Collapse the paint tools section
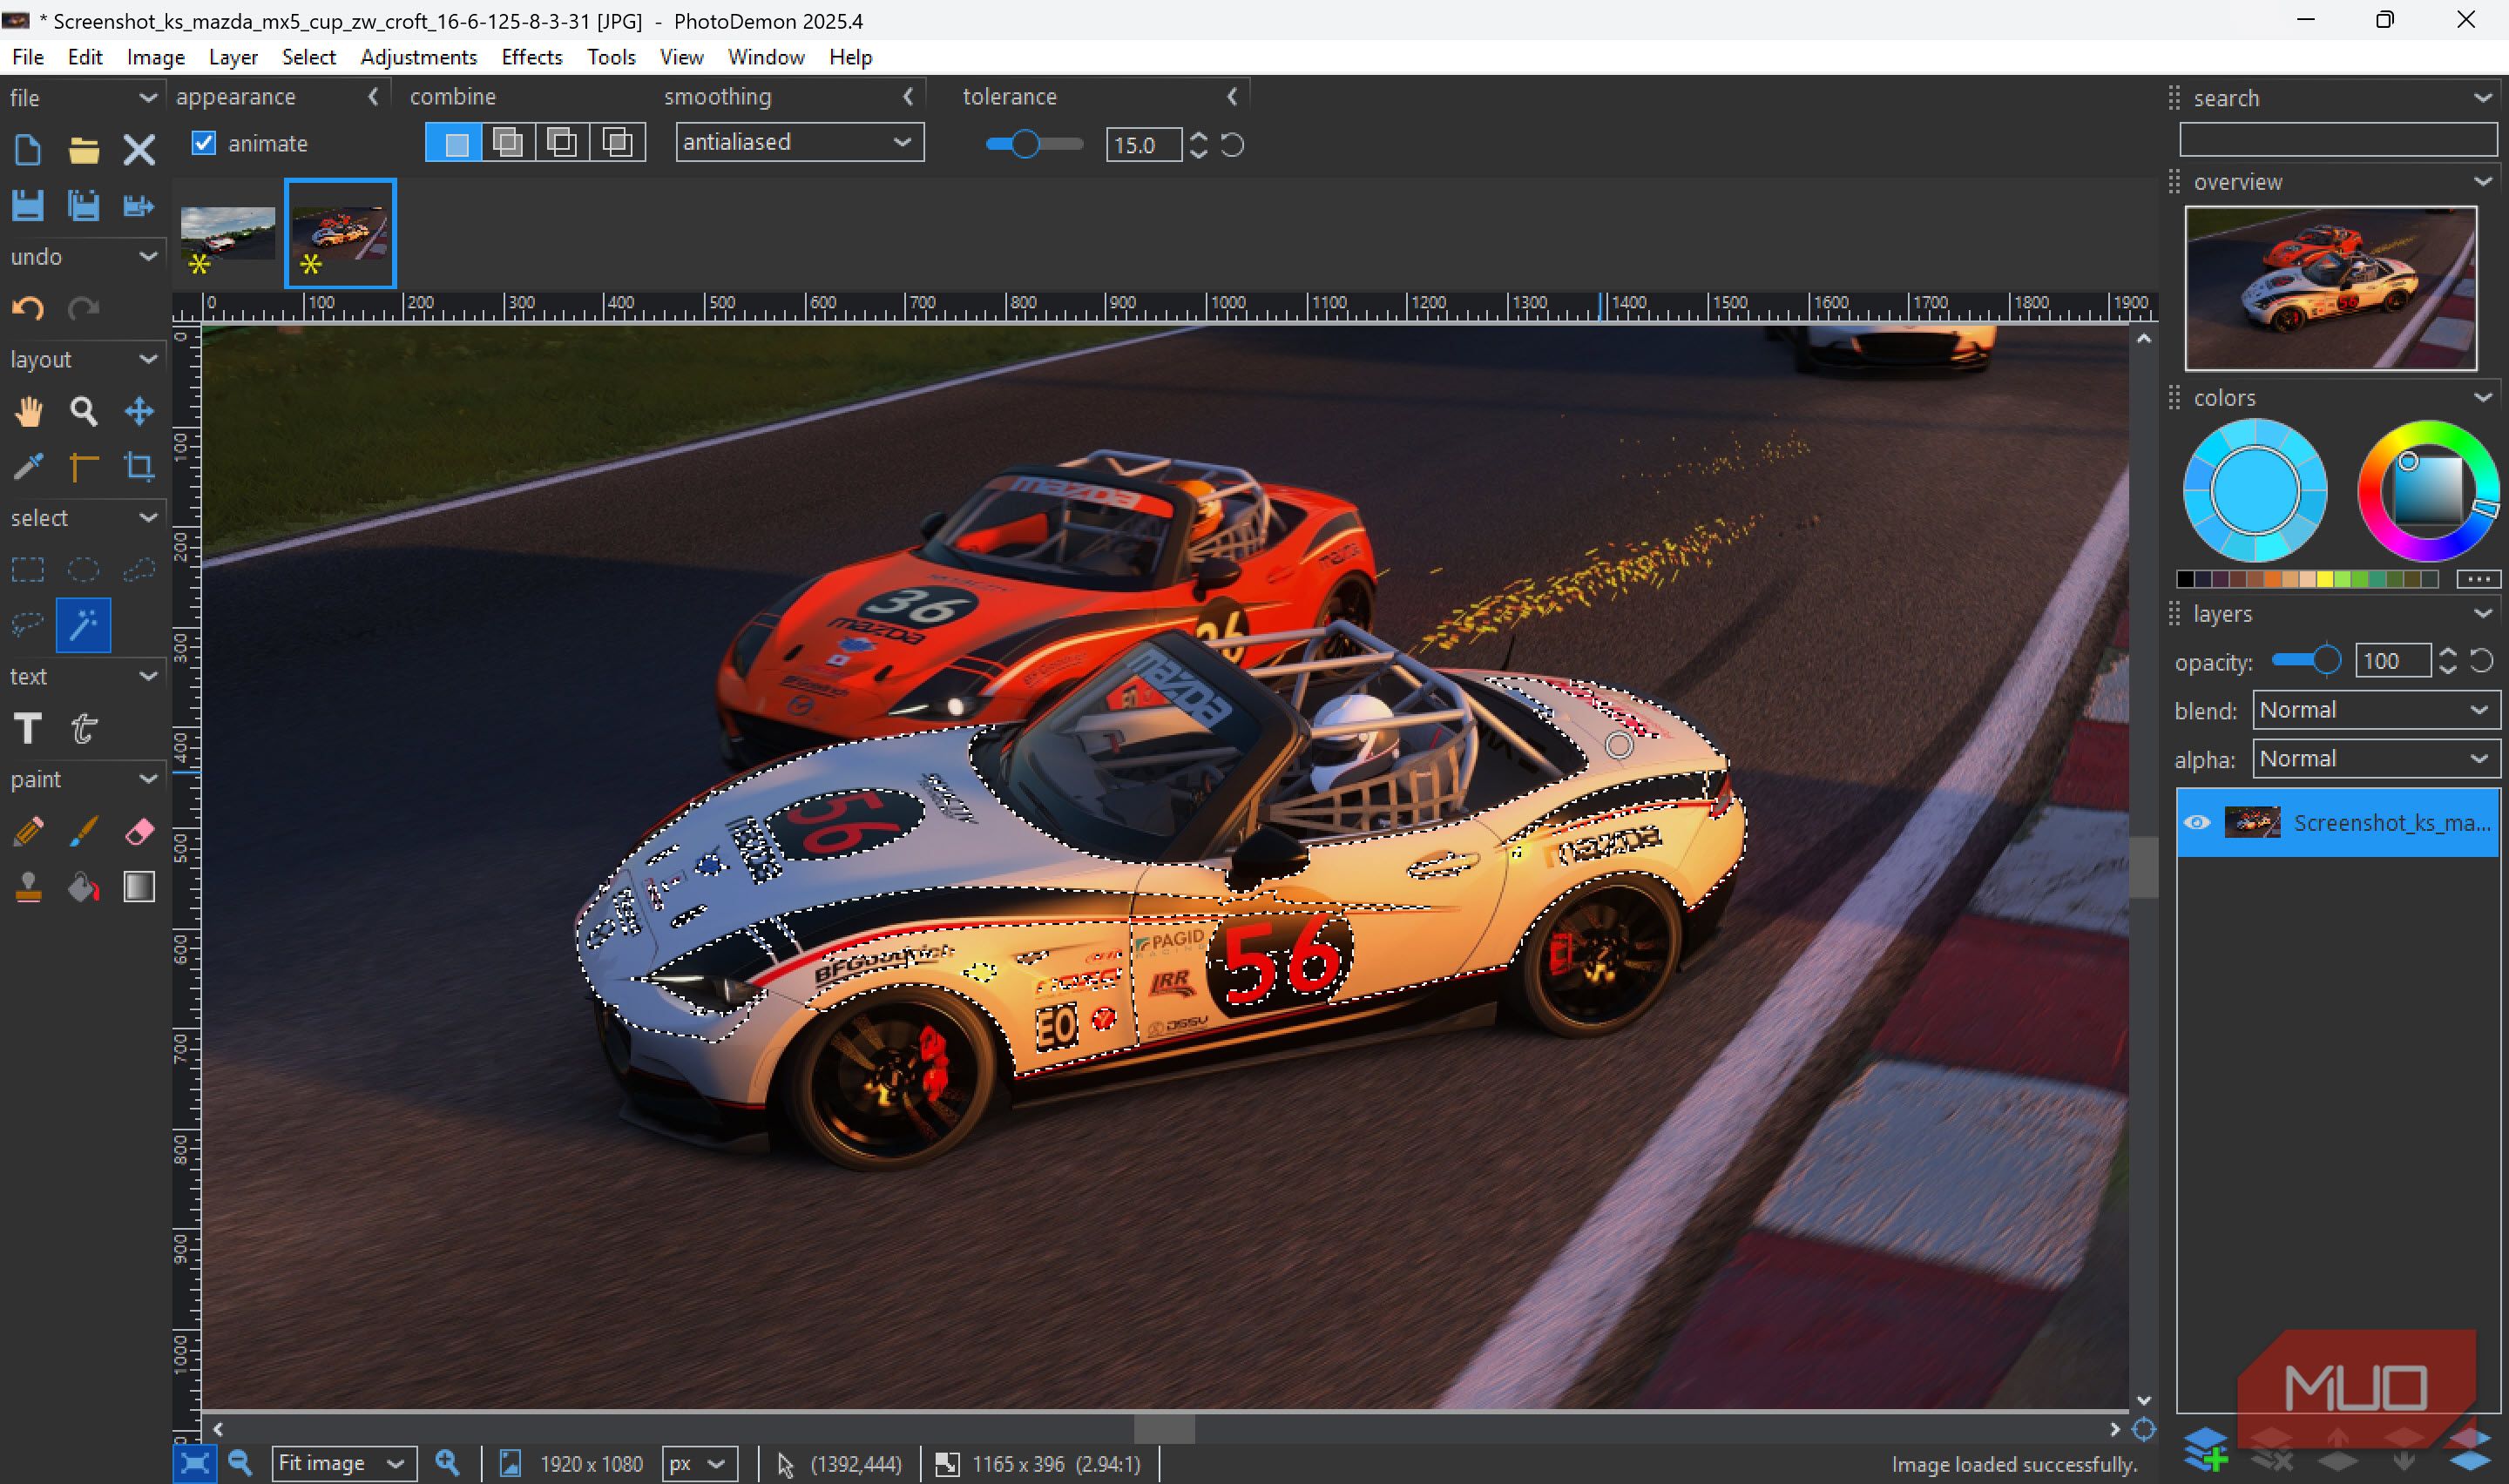Viewport: 2509px width, 1484px height. pos(148,778)
